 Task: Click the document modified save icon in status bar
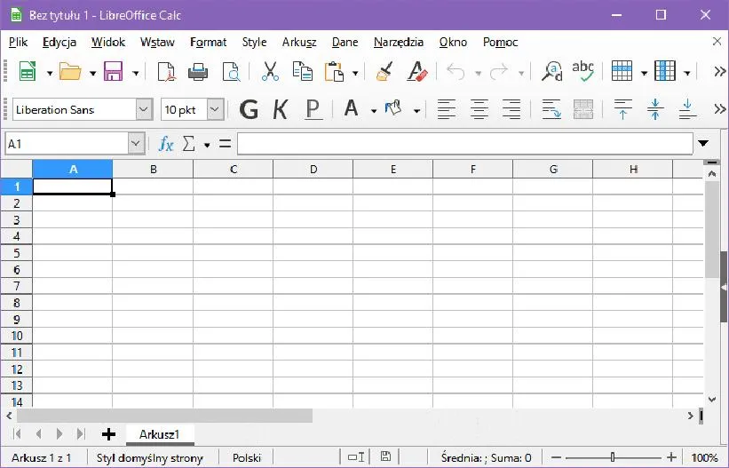tap(385, 456)
